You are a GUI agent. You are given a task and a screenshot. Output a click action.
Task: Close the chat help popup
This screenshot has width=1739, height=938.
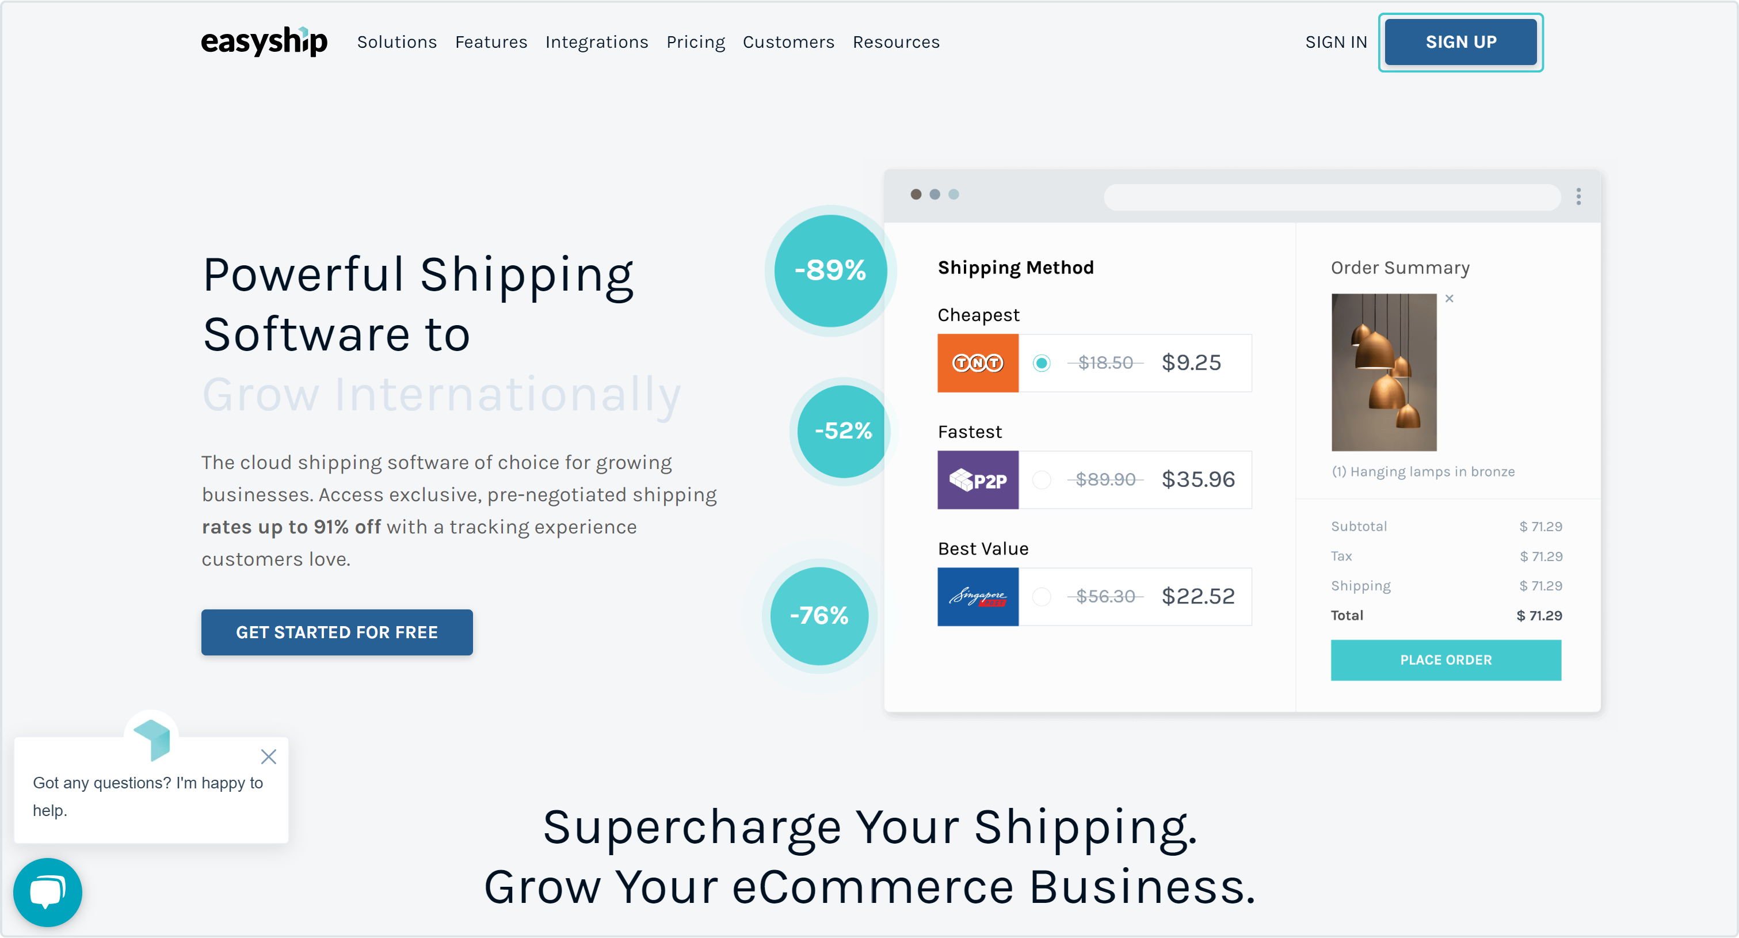click(x=269, y=756)
